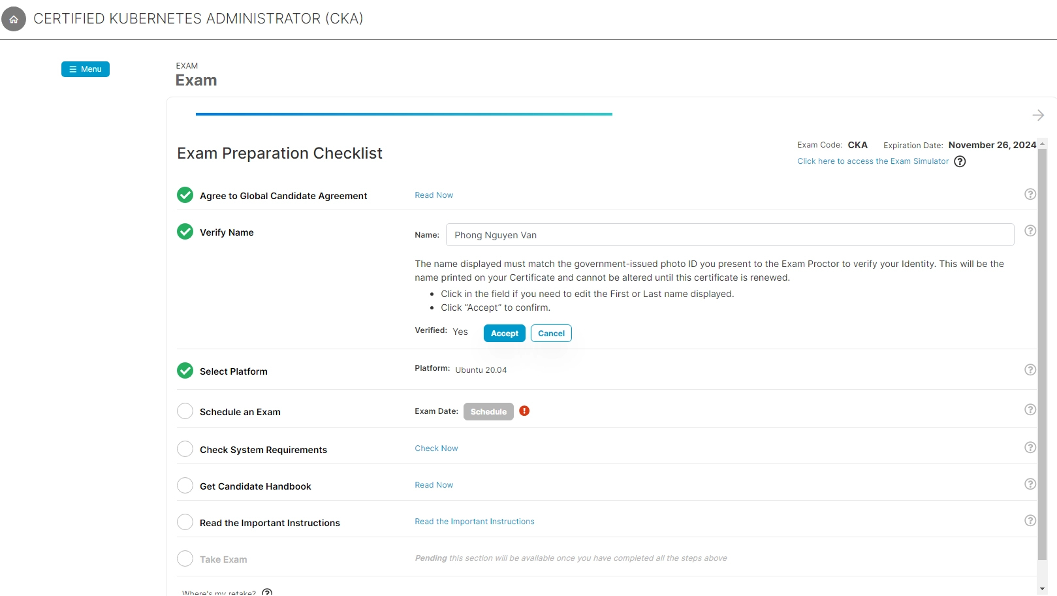Click the right arrow to go forward
This screenshot has width=1057, height=596.
pos(1037,116)
